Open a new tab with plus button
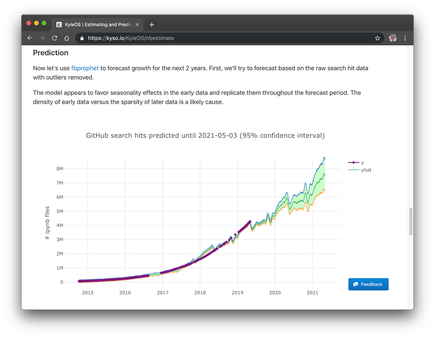Image resolution: width=435 pixels, height=338 pixels. click(x=152, y=25)
